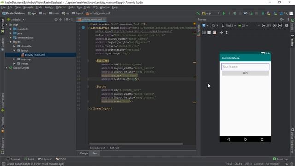The image size is (295, 166).
Task: Show preview warnings and errors icon
Action: [x=287, y=26]
